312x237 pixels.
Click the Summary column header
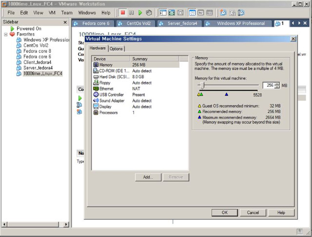(x=154, y=59)
